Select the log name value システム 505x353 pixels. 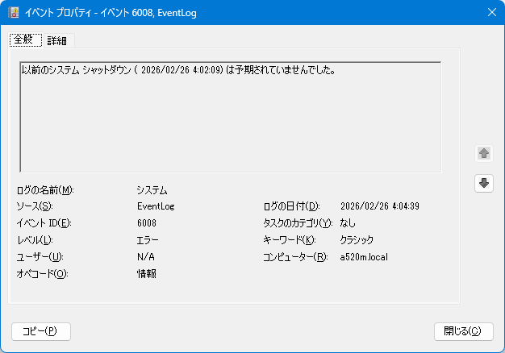click(152, 191)
